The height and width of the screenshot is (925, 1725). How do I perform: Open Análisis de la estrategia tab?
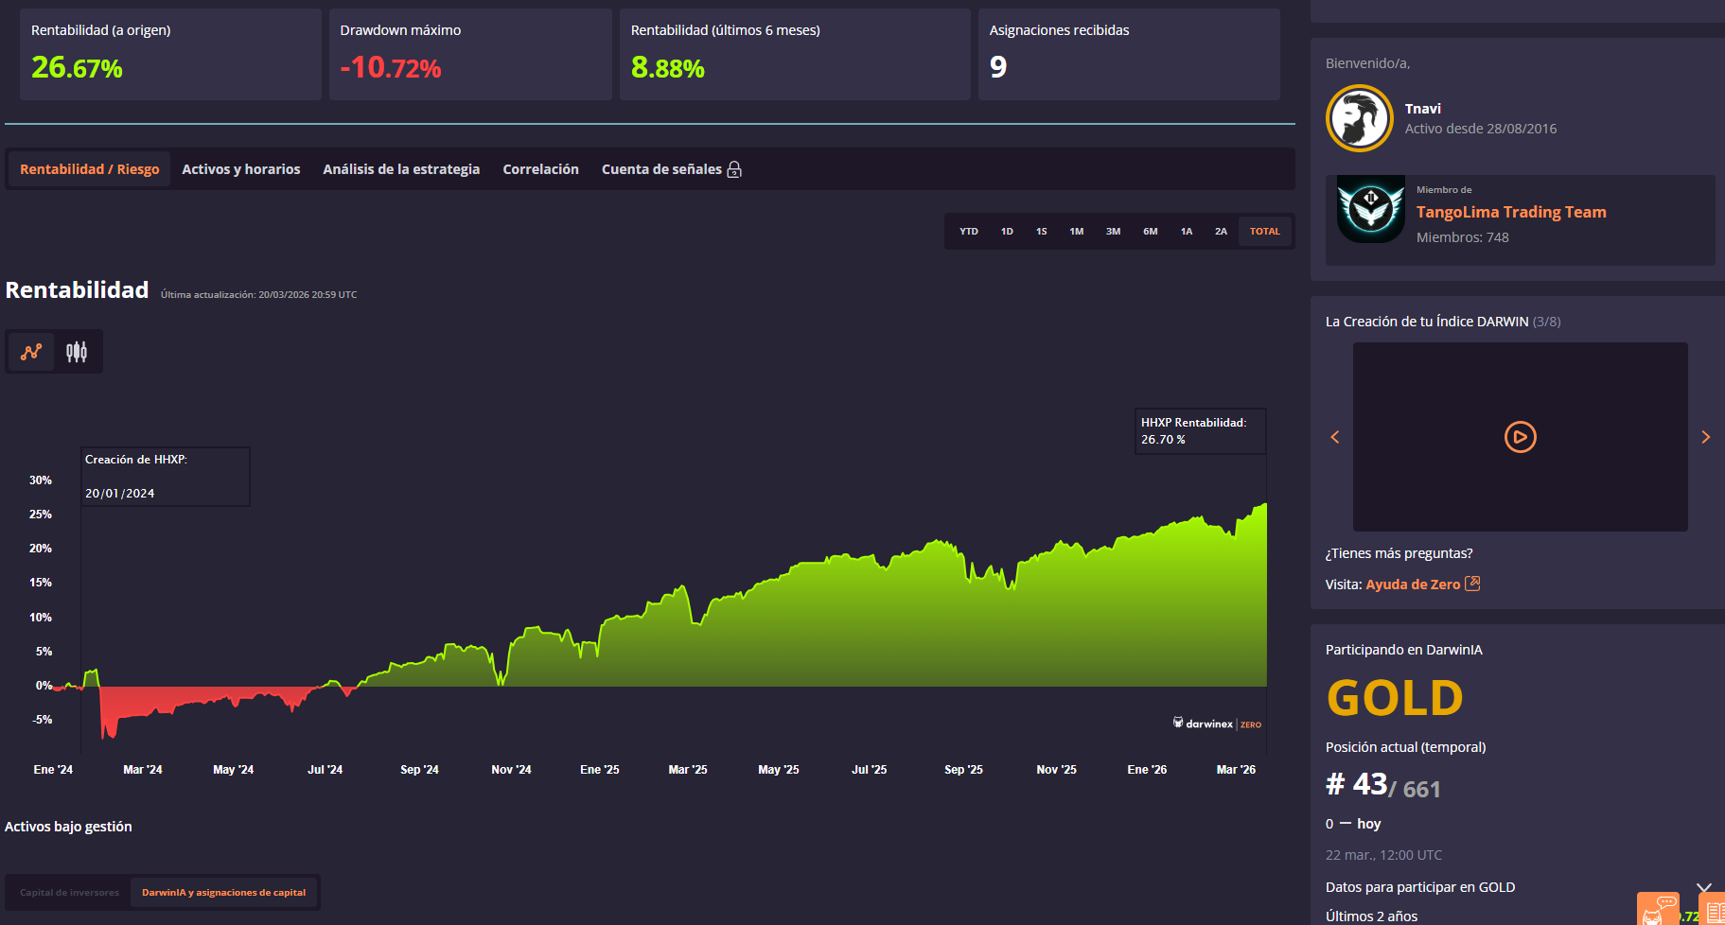pos(401,169)
